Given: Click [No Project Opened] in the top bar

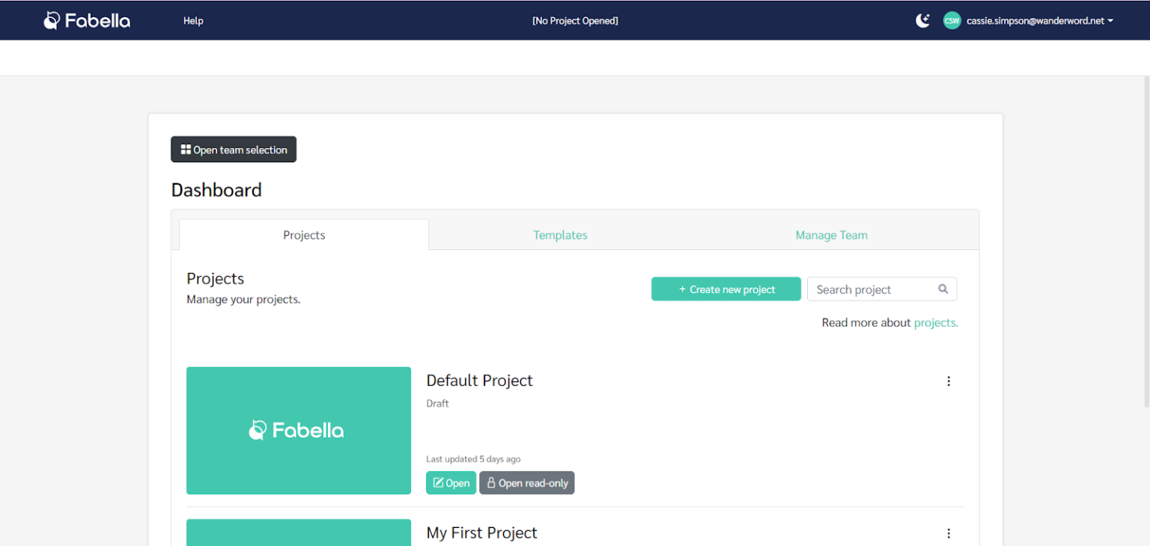Looking at the screenshot, I should coord(575,20).
